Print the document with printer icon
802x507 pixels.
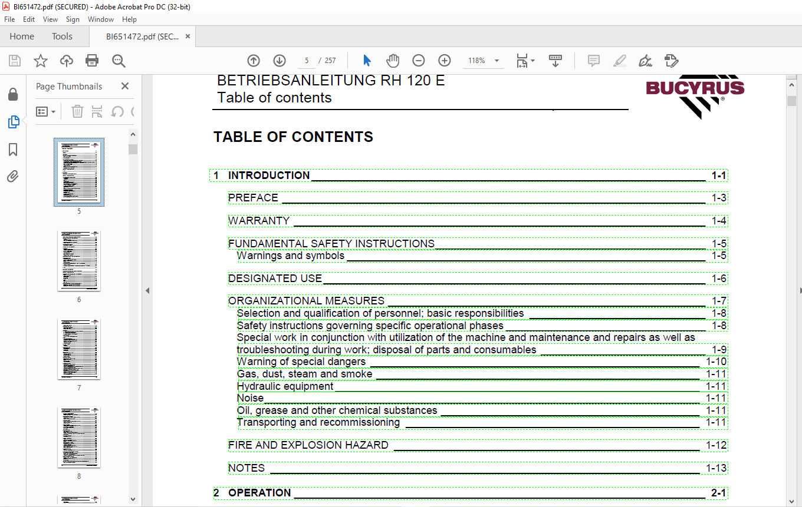tap(92, 61)
